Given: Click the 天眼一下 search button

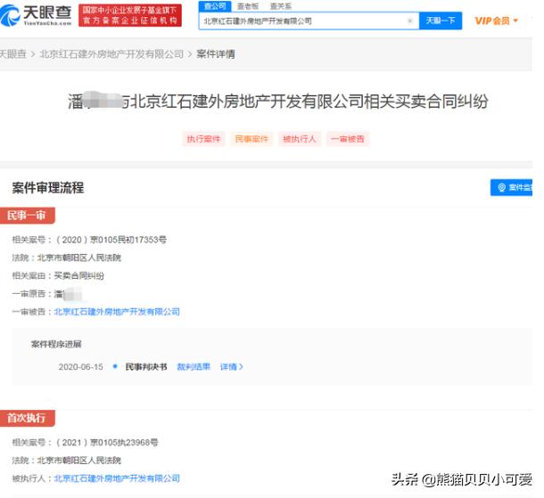Looking at the screenshot, I should tap(441, 20).
